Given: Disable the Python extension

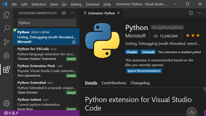Looking at the screenshot, I should (x=132, y=52).
